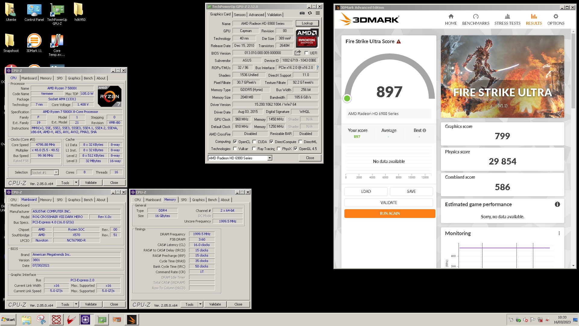The height and width of the screenshot is (326, 579).
Task: Toggle the Vulkan checkbox
Action: point(235,149)
